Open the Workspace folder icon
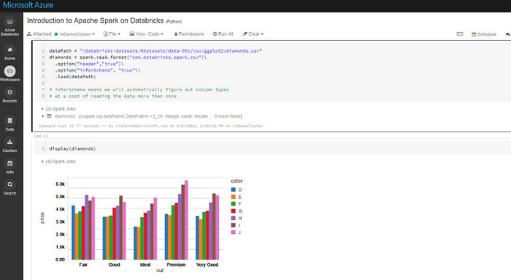511x280 pixels. point(9,71)
